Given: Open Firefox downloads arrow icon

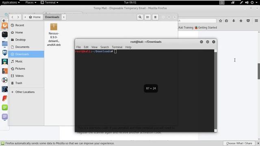Looking at the screenshot, I should tap(234, 21).
